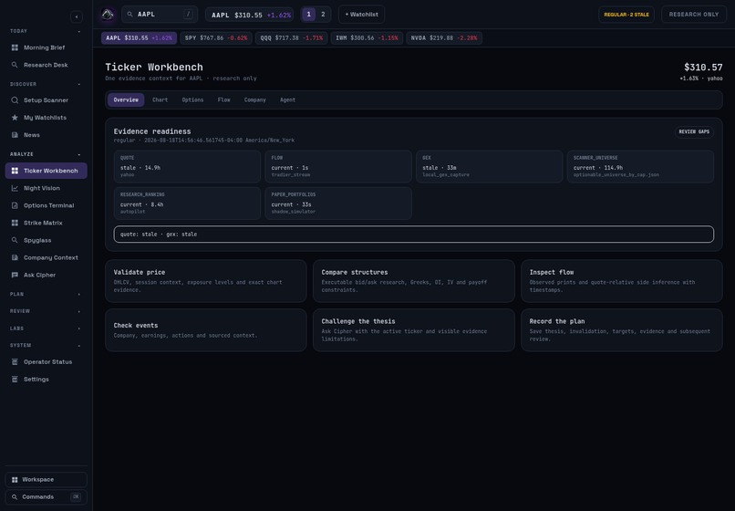This screenshot has width=735, height=511.
Task: Click Ask Cipher chat icon
Action: (15, 275)
